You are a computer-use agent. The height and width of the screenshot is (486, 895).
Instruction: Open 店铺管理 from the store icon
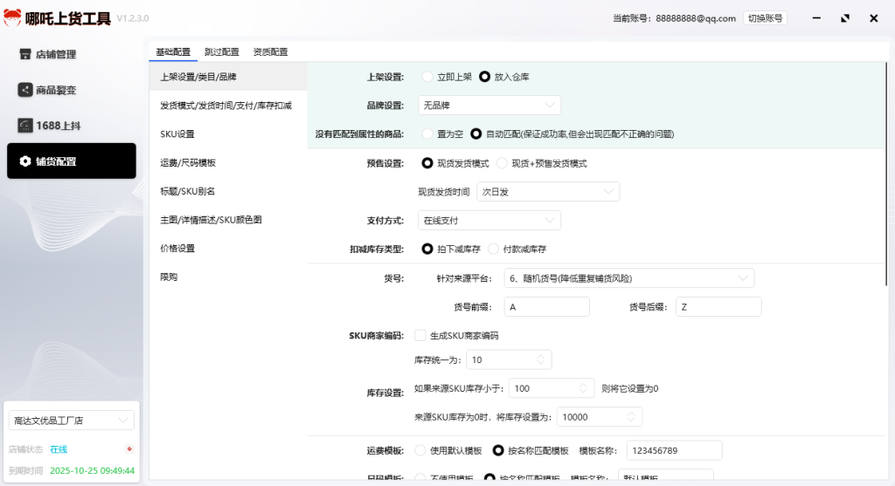(25, 54)
